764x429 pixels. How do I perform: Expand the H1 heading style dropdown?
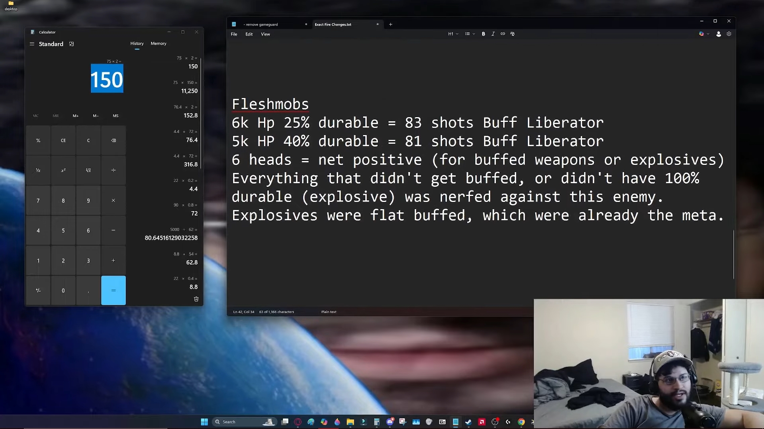coord(453,34)
